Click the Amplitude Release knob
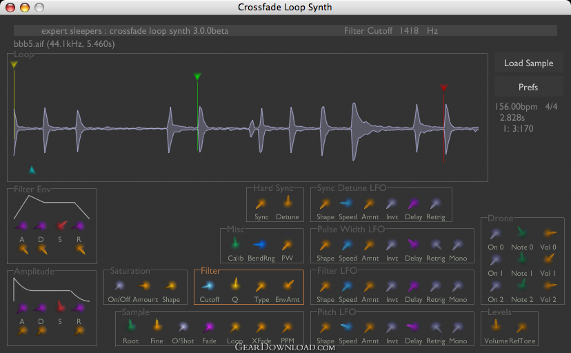571x353 pixels. pos(79,309)
